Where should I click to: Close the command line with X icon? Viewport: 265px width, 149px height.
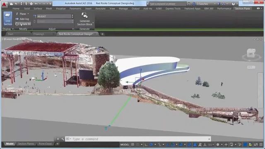[x=58, y=139]
